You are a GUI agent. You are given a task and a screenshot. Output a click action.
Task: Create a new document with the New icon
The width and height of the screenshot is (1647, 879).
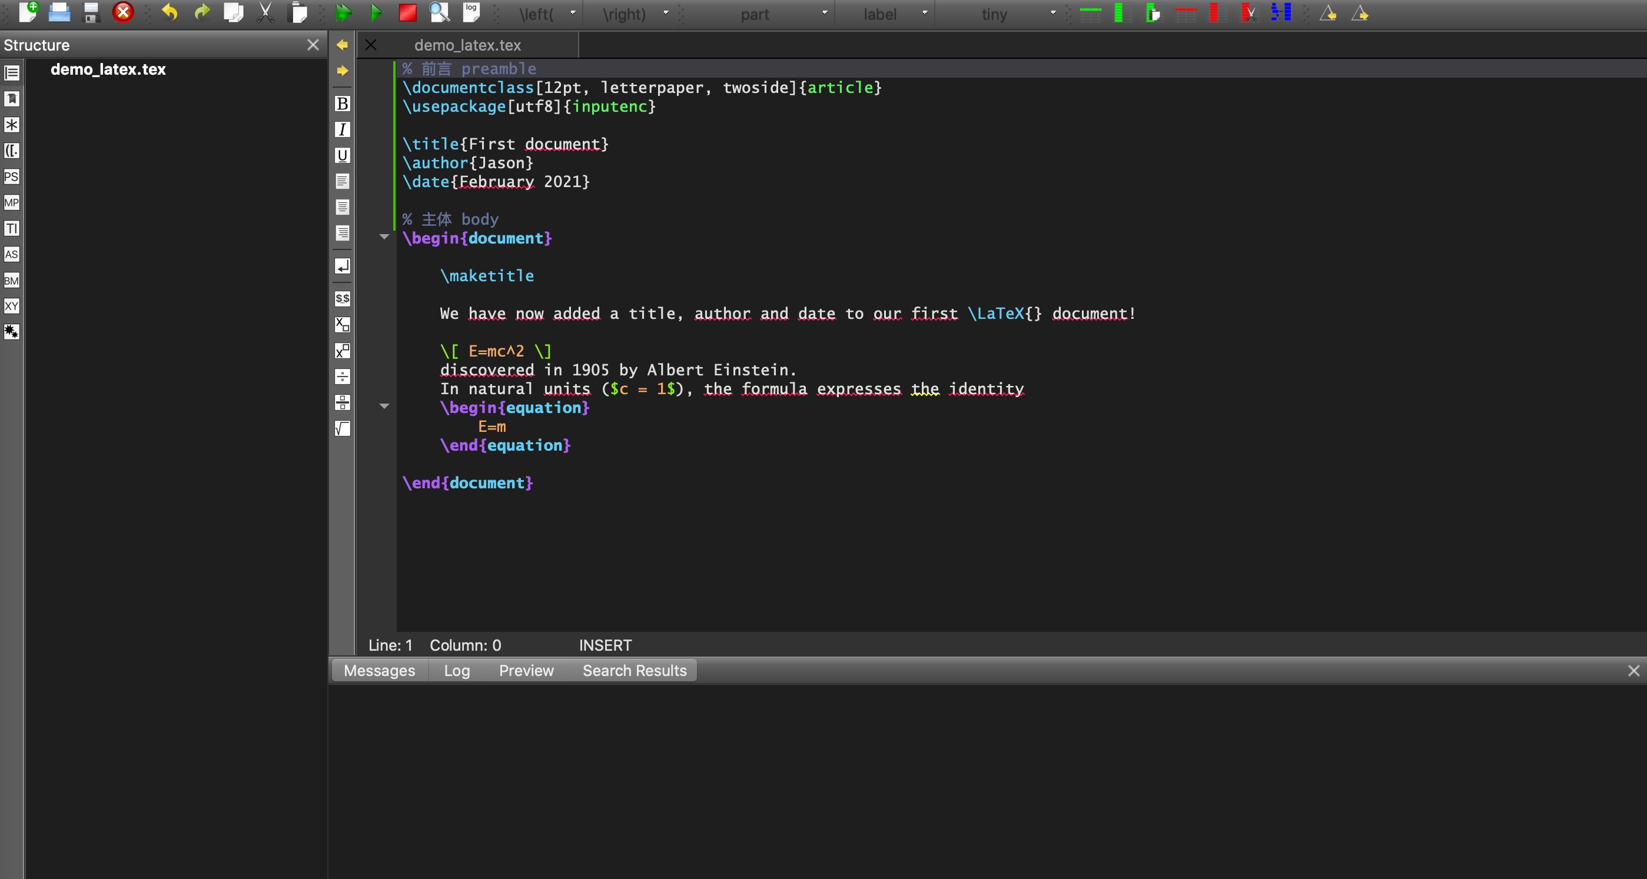28,12
